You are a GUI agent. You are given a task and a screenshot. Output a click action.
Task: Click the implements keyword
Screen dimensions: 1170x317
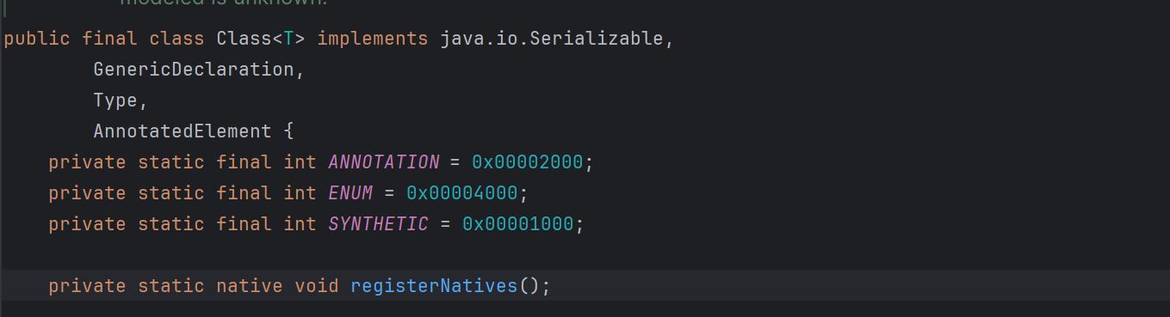pyautogui.click(x=372, y=39)
